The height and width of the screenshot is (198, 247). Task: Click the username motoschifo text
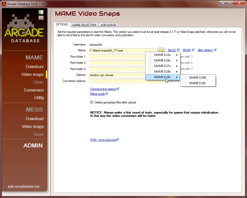point(96,45)
